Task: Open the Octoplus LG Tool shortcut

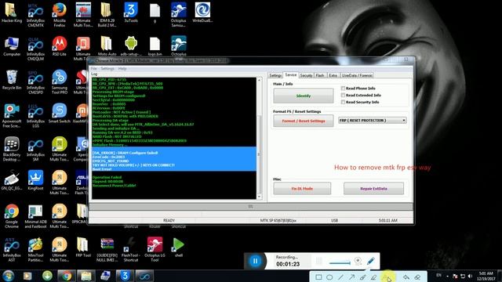Action: pyautogui.click(x=155, y=250)
